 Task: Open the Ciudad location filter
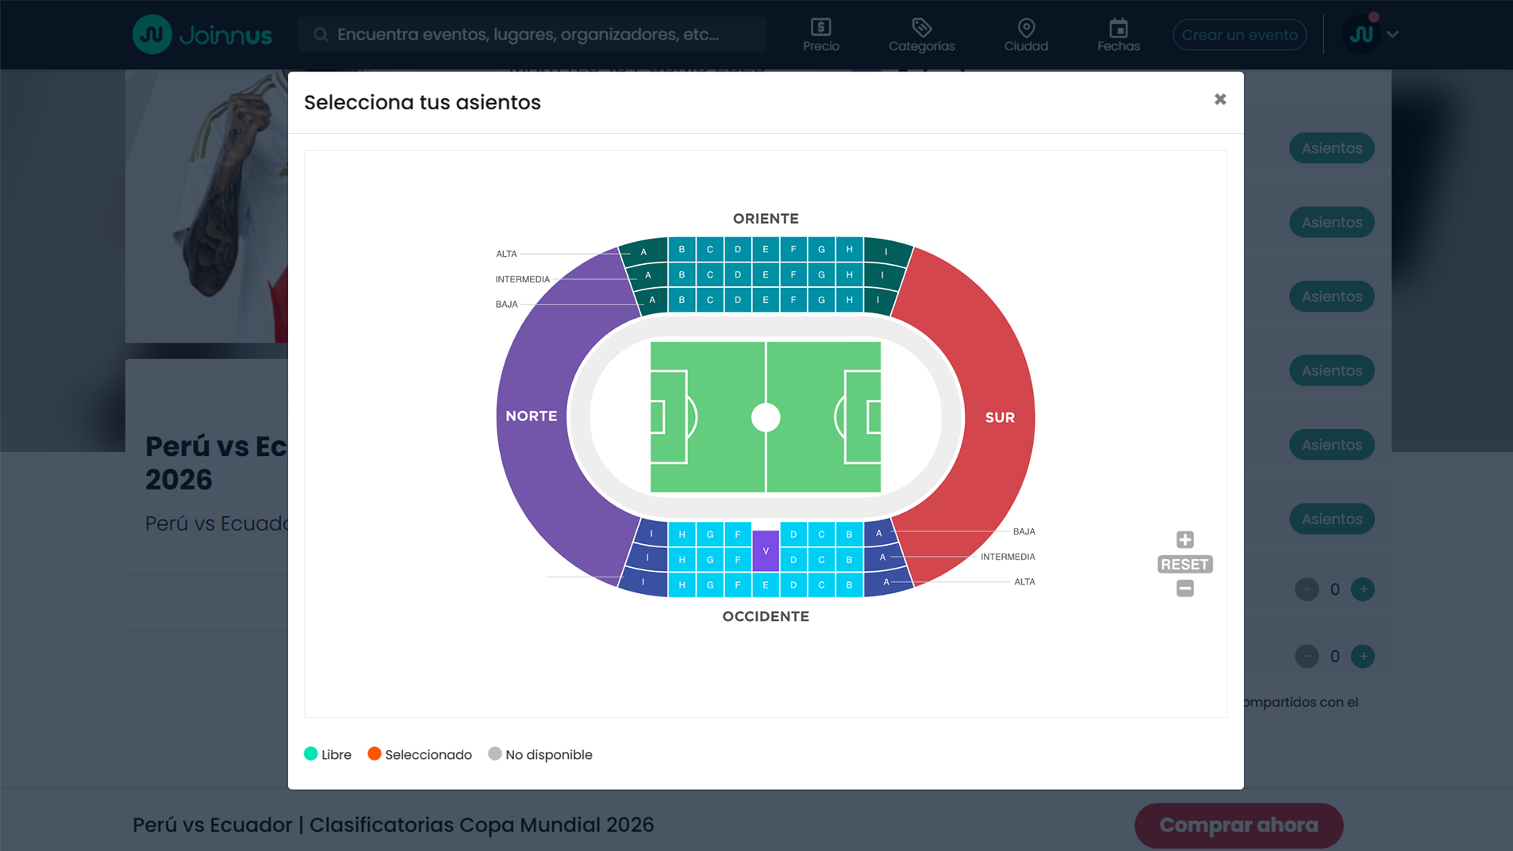(x=1026, y=35)
